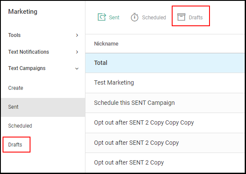Click the Marketing heading

[x=23, y=12]
